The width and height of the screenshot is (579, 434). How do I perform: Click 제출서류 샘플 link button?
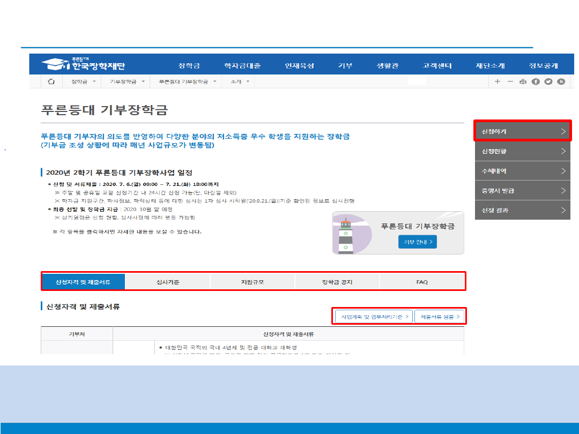tap(440, 317)
